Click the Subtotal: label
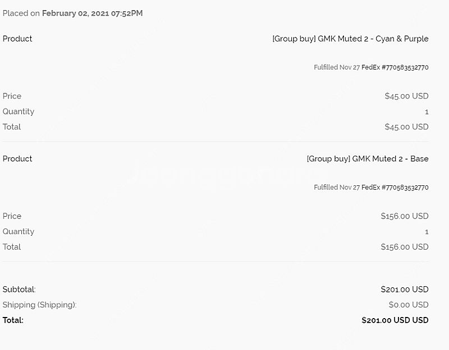 click(19, 290)
